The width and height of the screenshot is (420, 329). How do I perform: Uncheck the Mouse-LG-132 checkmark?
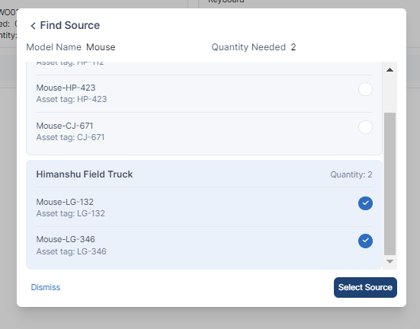click(x=365, y=203)
